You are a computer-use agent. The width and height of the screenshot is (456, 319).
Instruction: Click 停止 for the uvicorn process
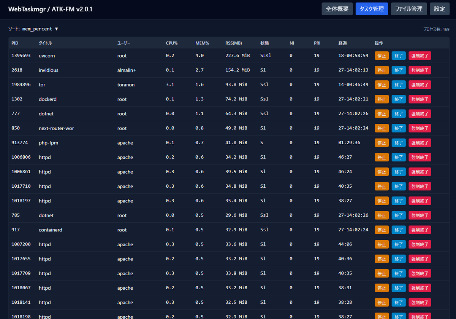pyautogui.click(x=382, y=56)
